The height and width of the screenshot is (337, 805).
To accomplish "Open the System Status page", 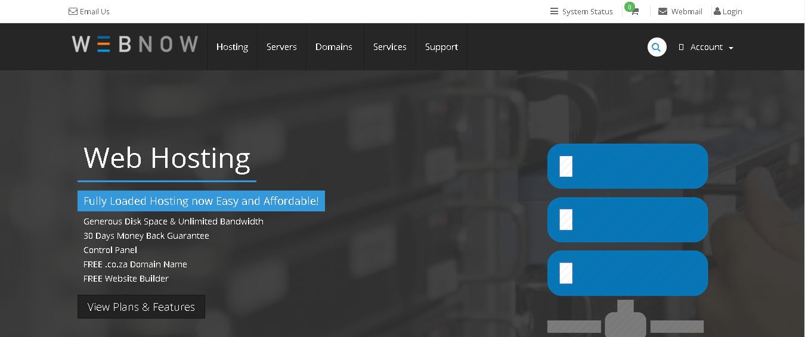I will 587,11.
